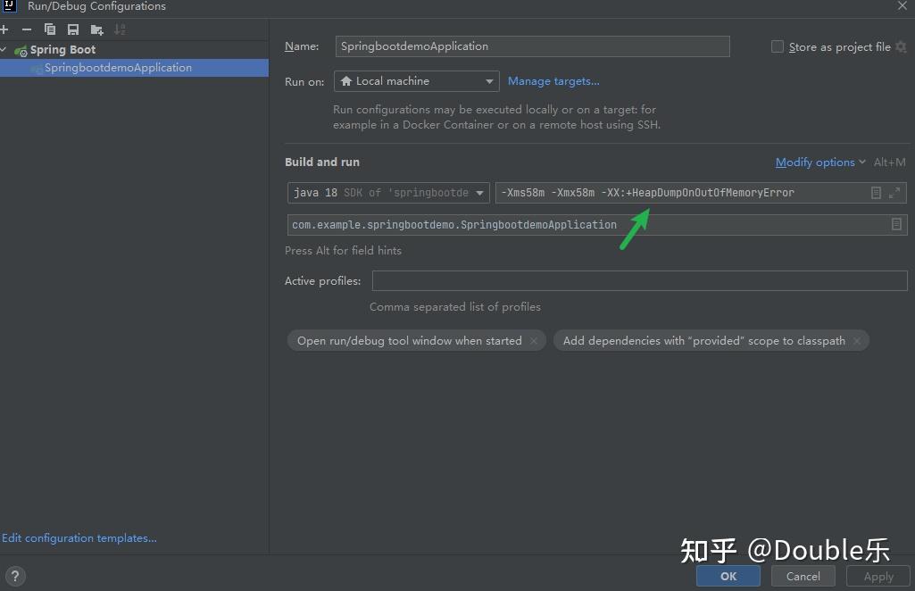Click inside the Active profiles field
915x591 pixels.
638,280
